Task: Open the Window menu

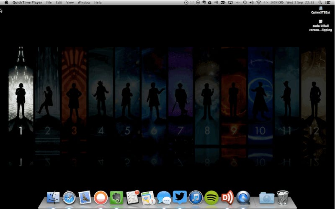Action: click(x=84, y=3)
